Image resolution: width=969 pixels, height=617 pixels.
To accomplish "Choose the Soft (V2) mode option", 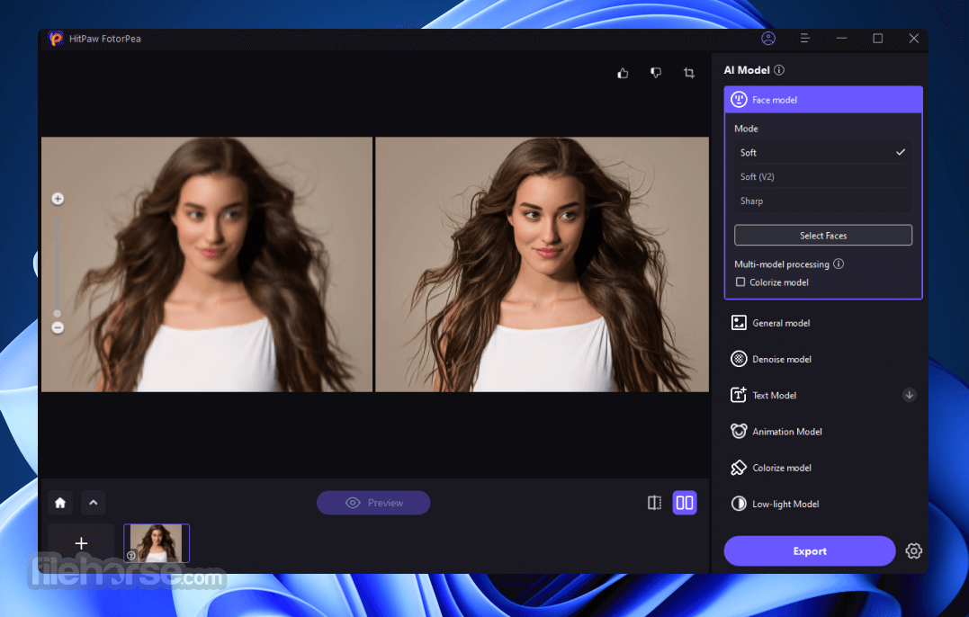I will 822,176.
